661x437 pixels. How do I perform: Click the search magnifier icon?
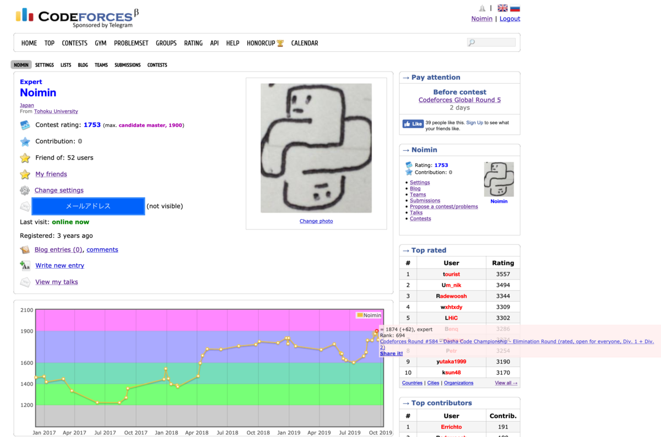[x=472, y=43]
